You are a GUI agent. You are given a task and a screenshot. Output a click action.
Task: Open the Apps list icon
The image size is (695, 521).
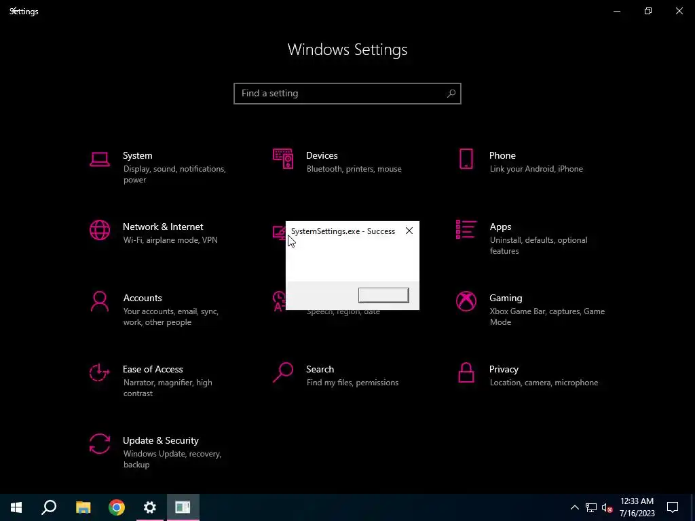pos(466,229)
